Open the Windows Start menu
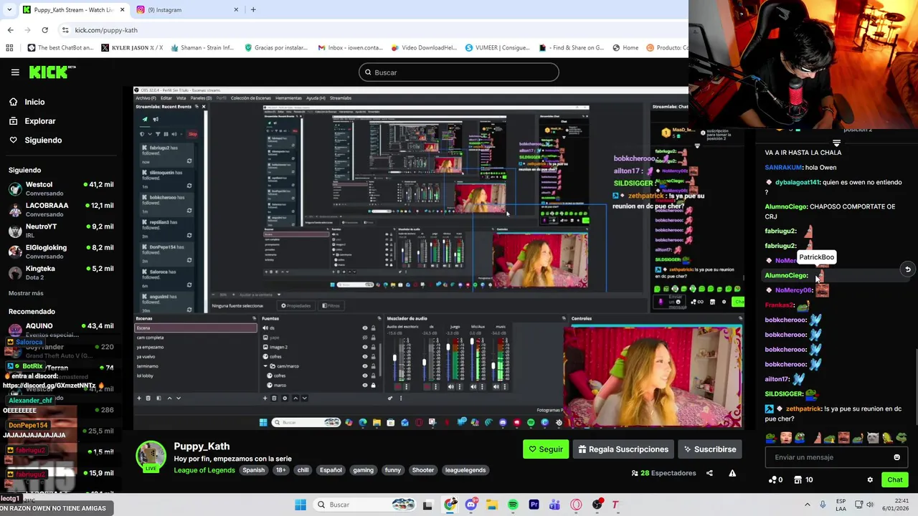918x516 pixels. pyautogui.click(x=301, y=505)
